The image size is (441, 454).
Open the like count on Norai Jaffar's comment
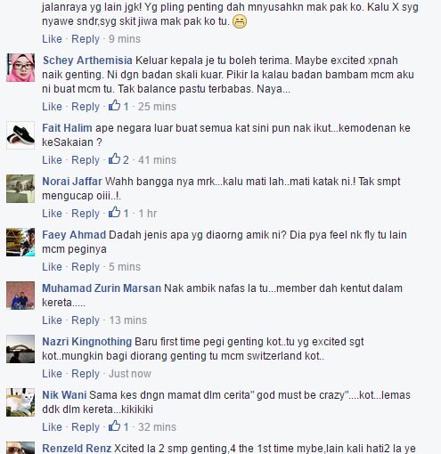(x=118, y=213)
